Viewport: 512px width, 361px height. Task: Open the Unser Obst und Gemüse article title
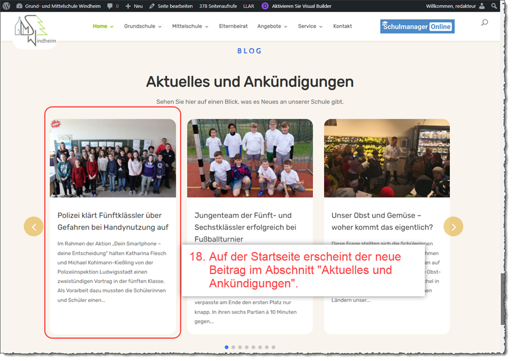point(382,221)
